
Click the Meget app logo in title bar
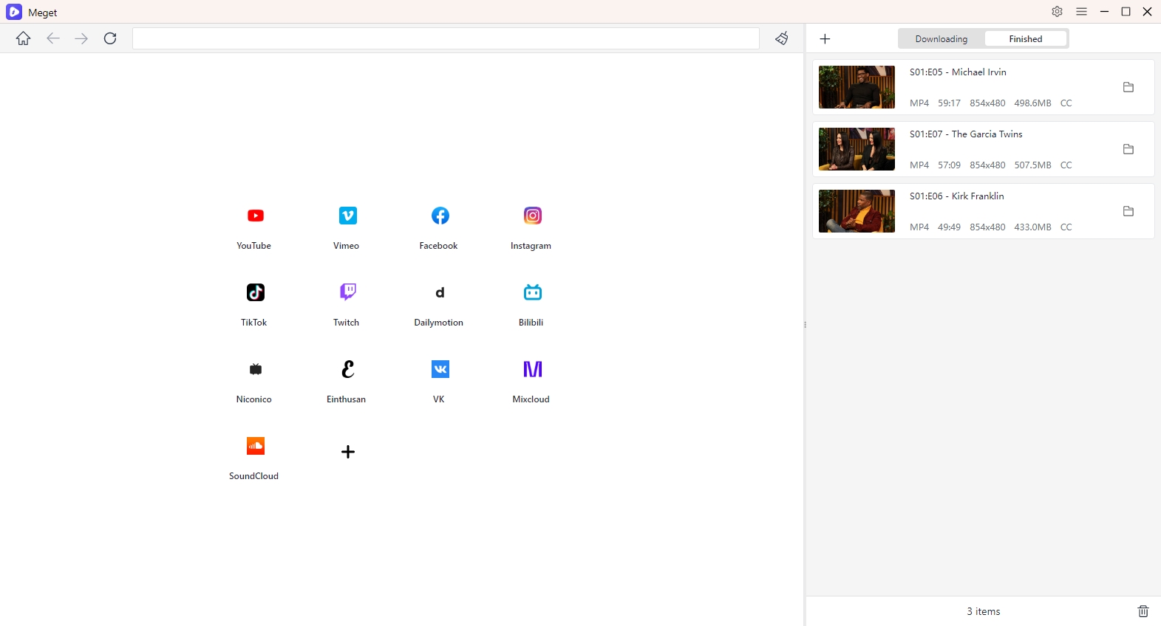[14, 12]
